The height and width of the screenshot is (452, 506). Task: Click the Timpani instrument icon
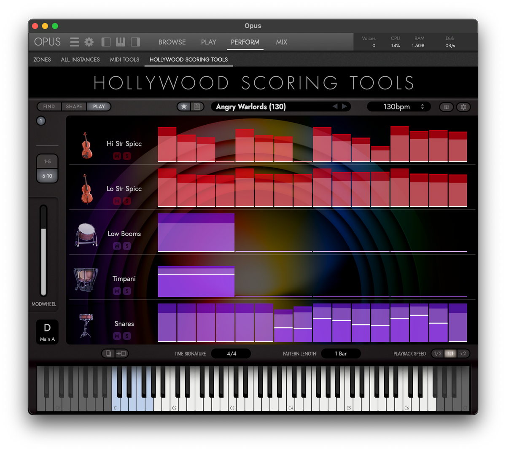(x=86, y=280)
